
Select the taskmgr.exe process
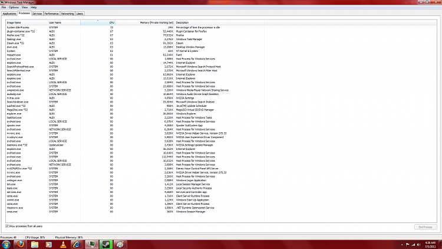[x=136, y=40]
